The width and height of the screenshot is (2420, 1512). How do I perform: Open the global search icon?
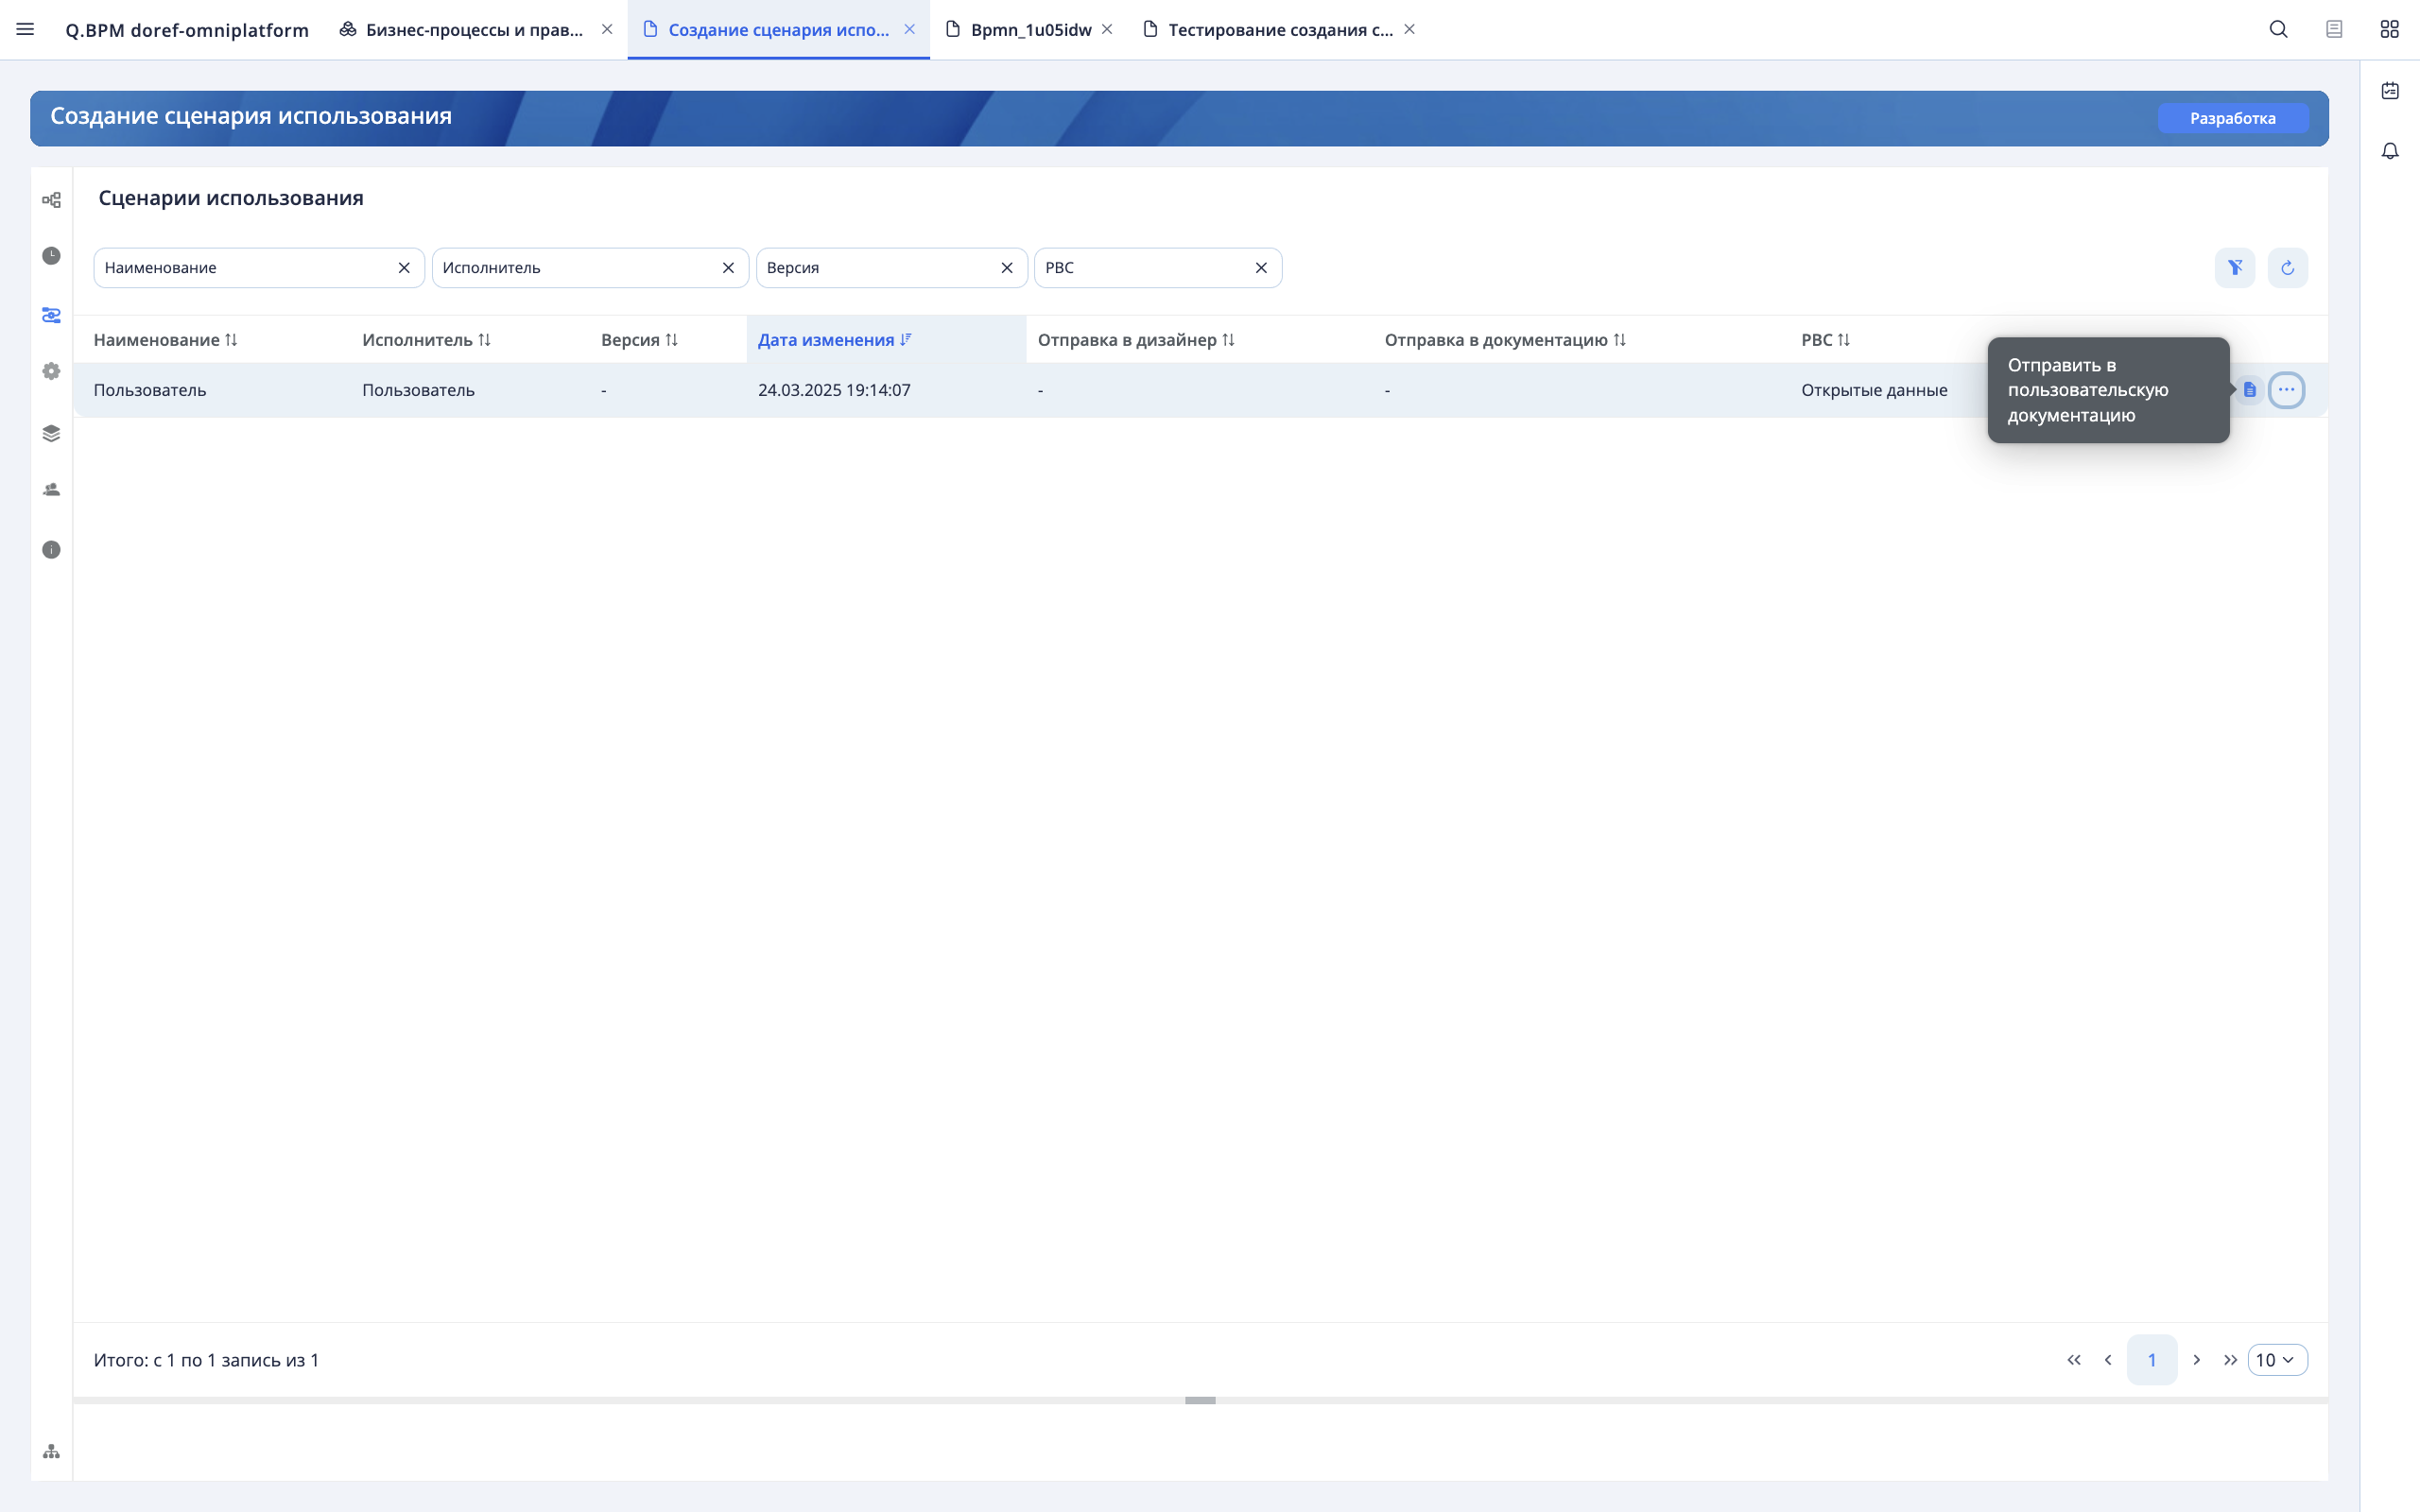(2278, 29)
